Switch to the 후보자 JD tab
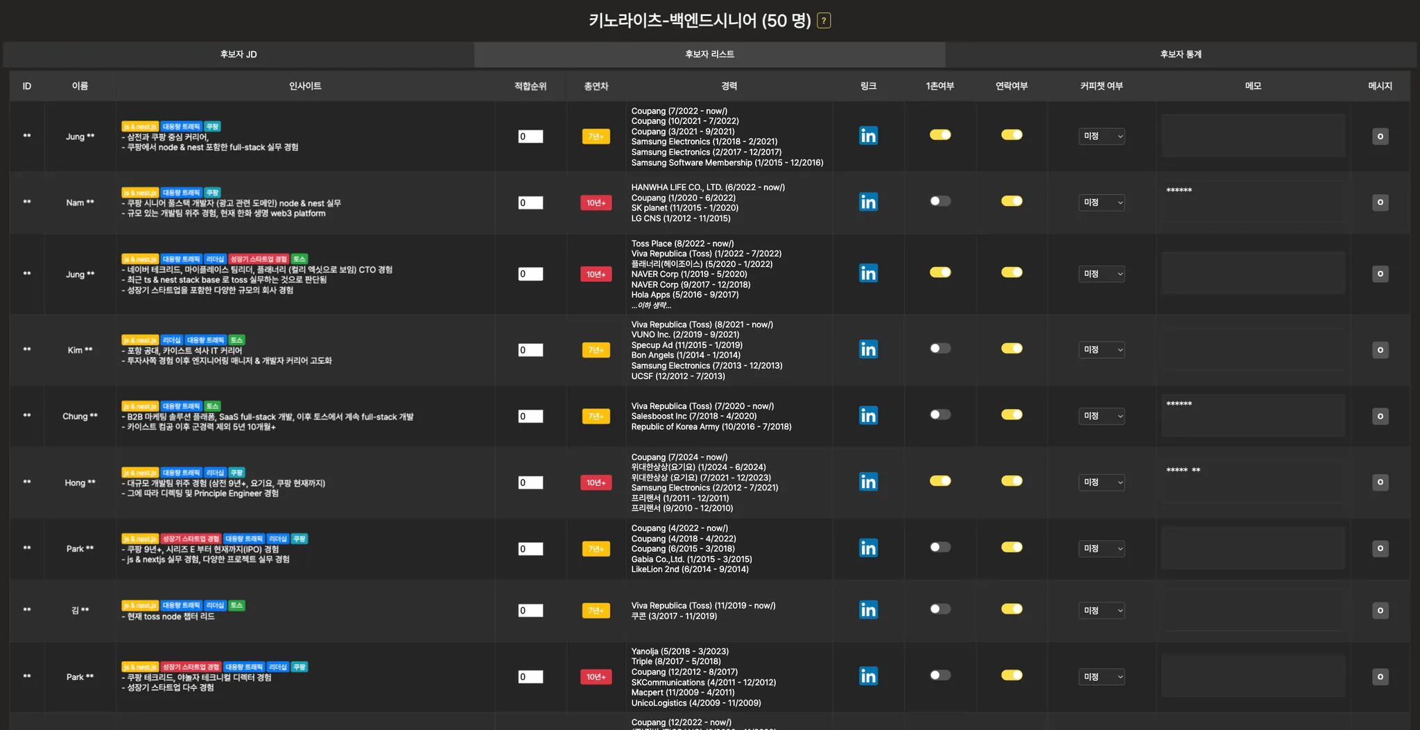This screenshot has width=1420, height=730. tap(239, 54)
